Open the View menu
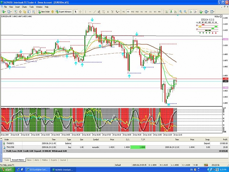The width and height of the screenshot is (229, 172). (x=11, y=7)
